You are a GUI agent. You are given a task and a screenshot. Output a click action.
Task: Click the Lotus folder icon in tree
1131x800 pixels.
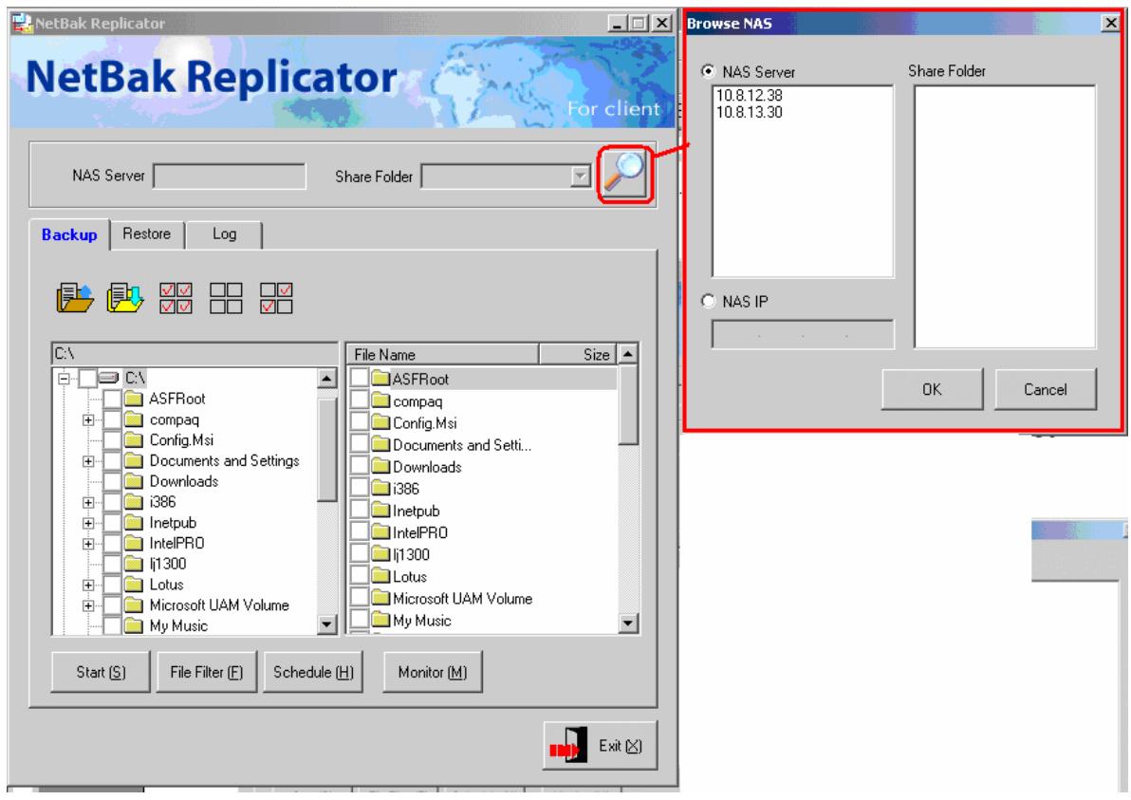pos(134,585)
